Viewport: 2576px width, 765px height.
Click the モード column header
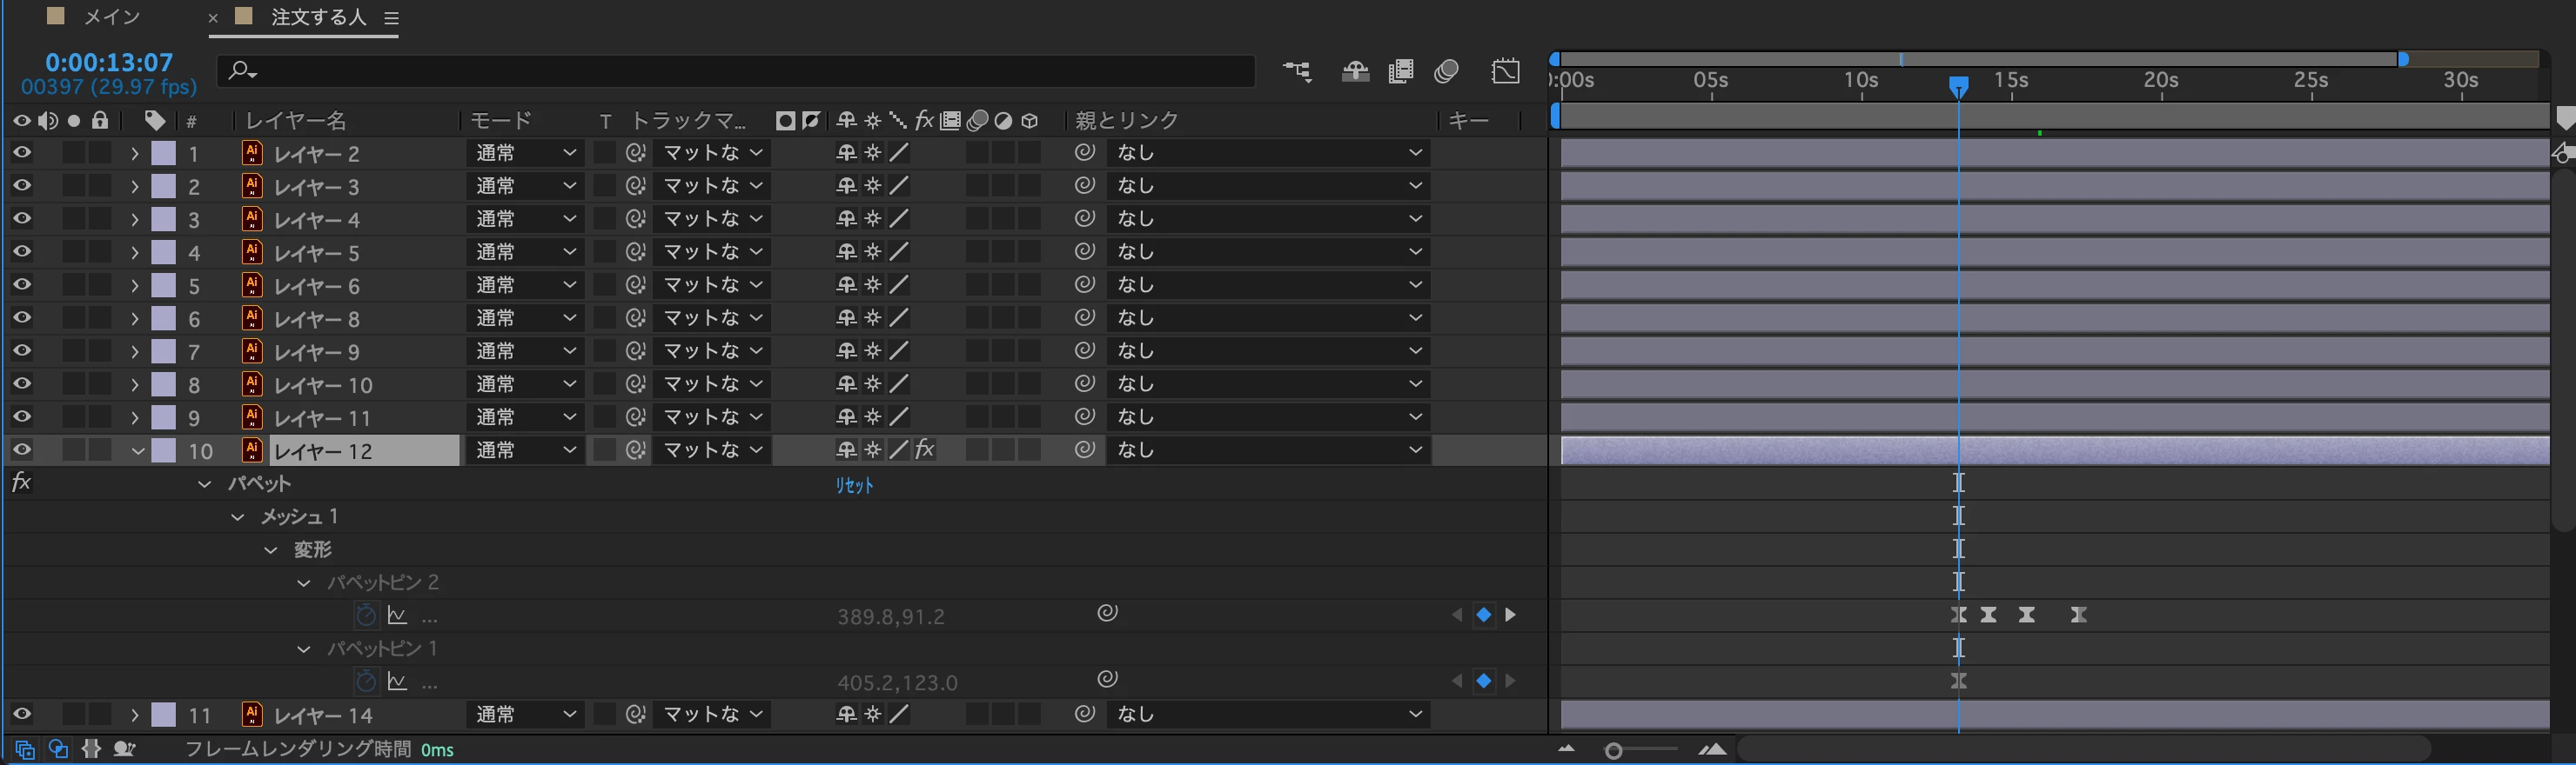tap(501, 121)
